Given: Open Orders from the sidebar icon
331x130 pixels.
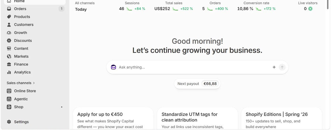Looking at the screenshot, I should pos(9,9).
